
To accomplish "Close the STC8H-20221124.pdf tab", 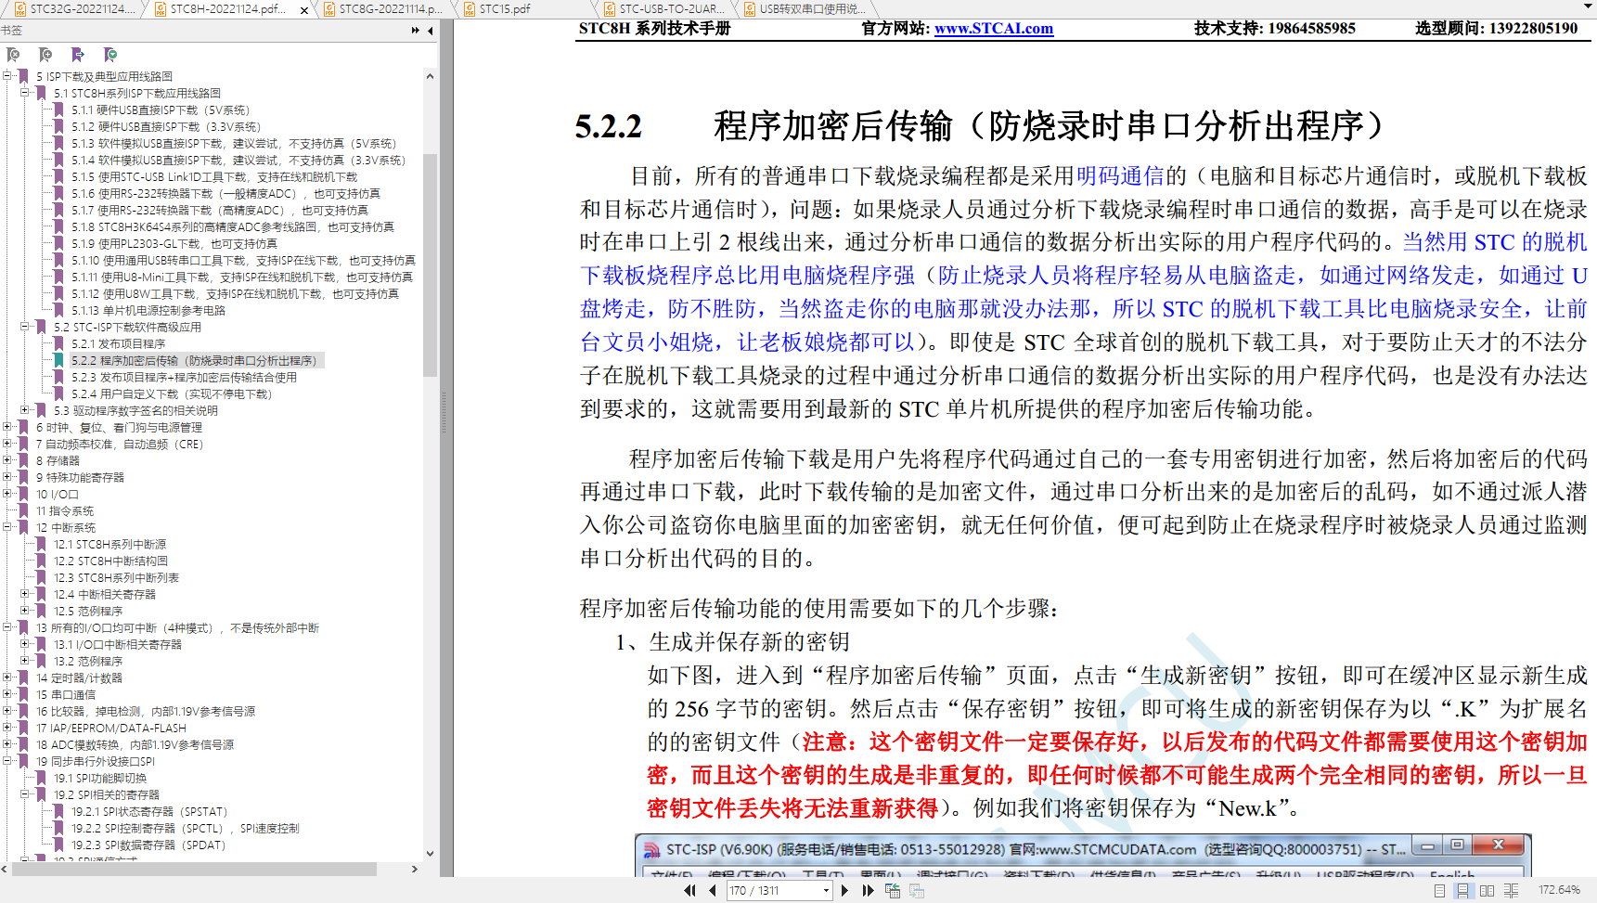I will tap(304, 10).
